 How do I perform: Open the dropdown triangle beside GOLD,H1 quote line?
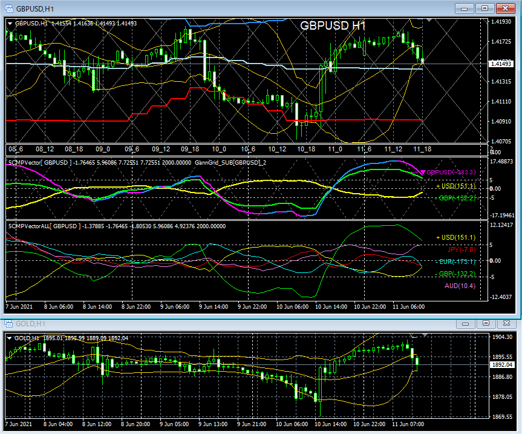pos(9,338)
